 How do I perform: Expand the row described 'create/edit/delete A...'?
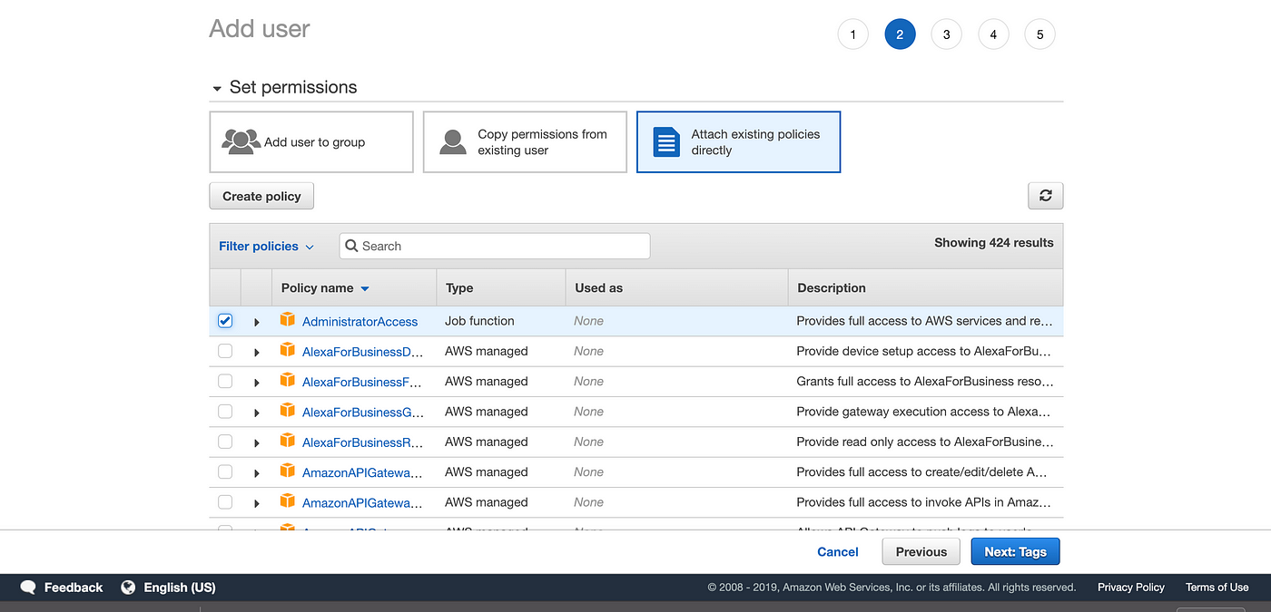[257, 473]
